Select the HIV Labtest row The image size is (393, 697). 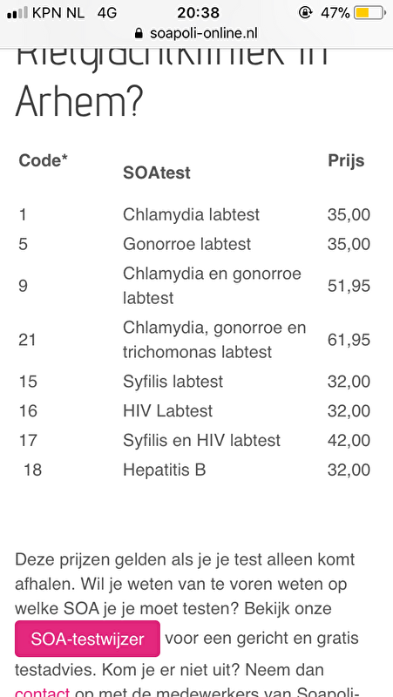coord(194,410)
